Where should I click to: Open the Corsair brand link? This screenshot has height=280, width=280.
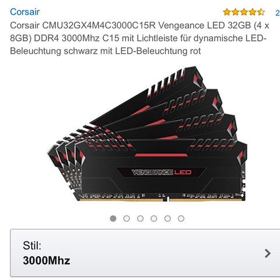click(x=24, y=12)
